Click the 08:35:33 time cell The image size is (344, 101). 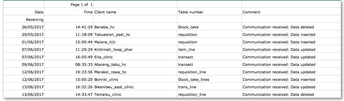point(69,65)
